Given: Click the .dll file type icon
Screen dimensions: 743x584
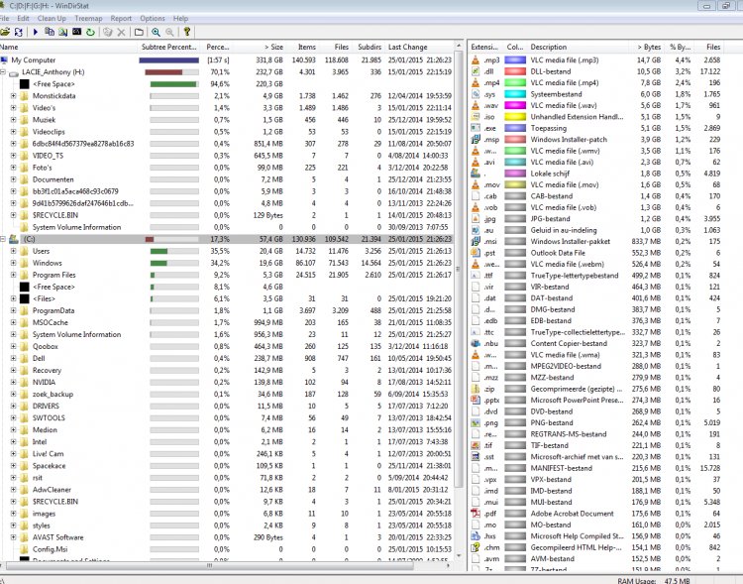Looking at the screenshot, I should click(476, 71).
